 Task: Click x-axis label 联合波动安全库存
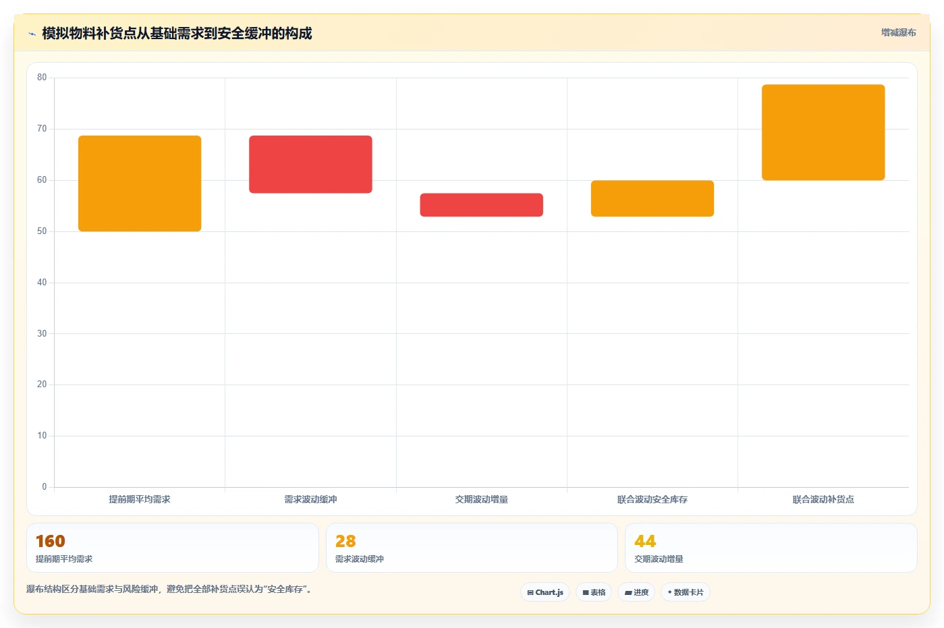click(653, 499)
